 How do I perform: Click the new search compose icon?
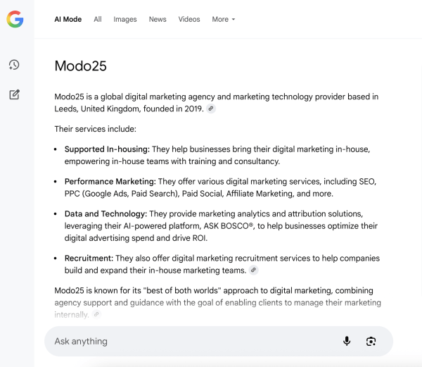pos(14,94)
